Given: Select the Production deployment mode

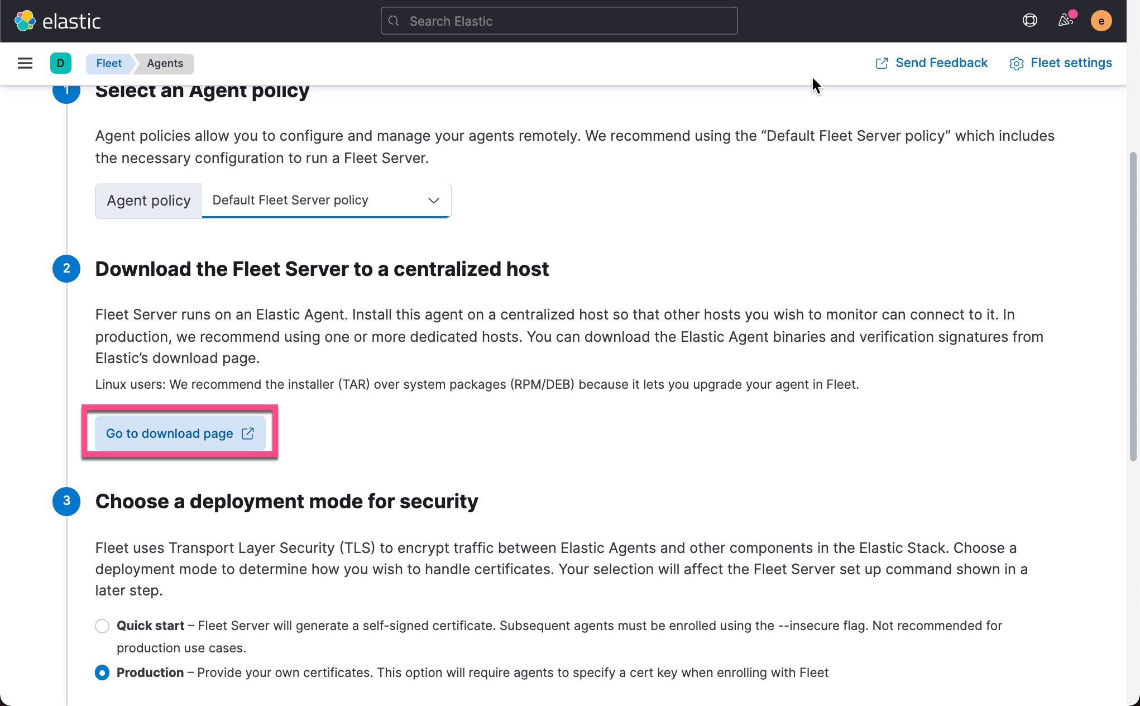Looking at the screenshot, I should pyautogui.click(x=102, y=672).
